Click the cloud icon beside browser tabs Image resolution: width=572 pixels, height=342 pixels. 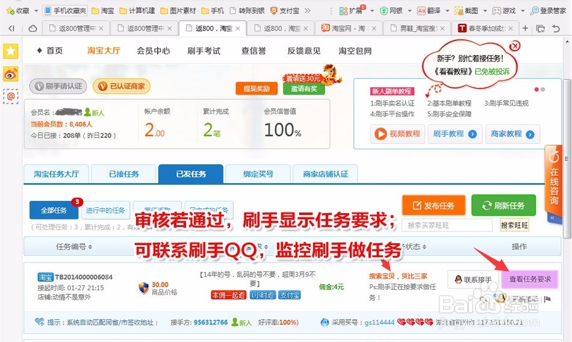pos(33,28)
